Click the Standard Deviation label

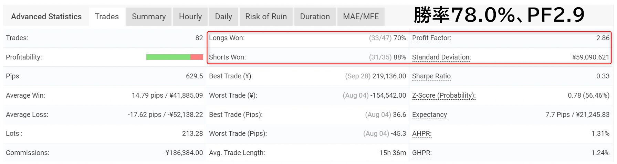[x=441, y=57]
